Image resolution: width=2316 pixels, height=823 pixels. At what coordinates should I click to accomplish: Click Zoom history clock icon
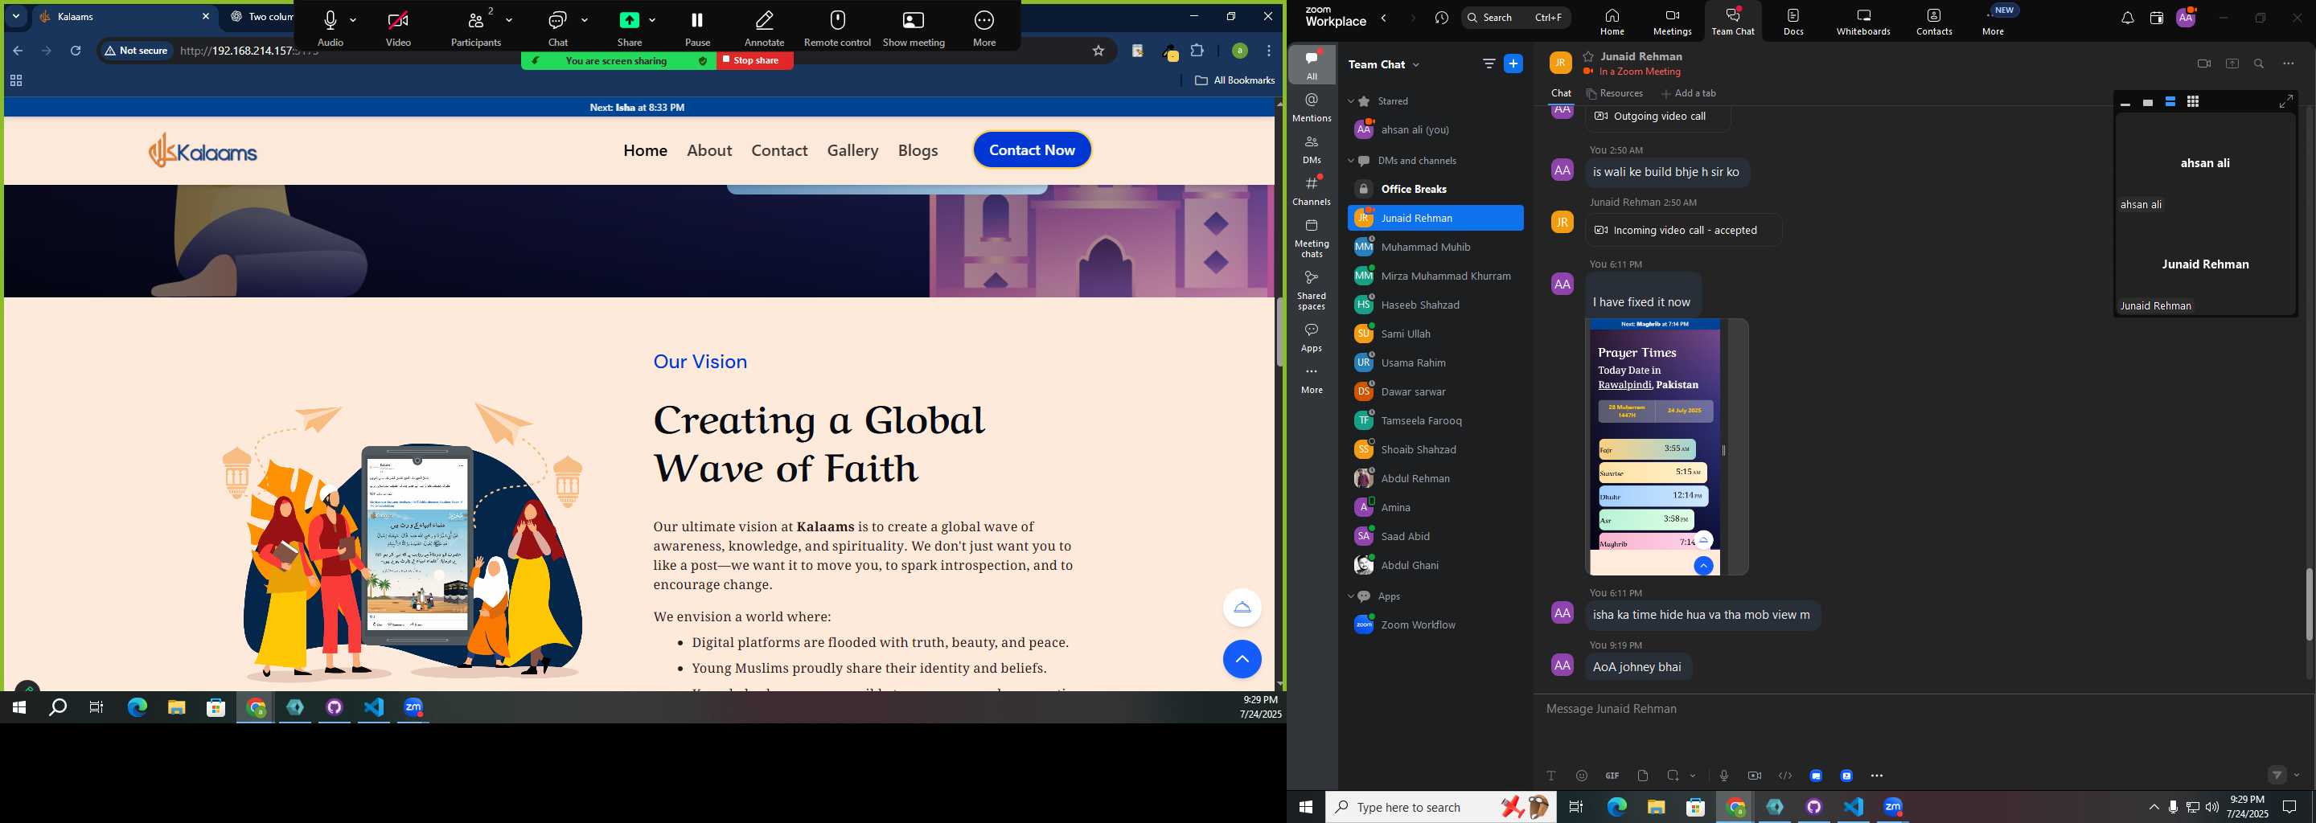[x=1442, y=18]
